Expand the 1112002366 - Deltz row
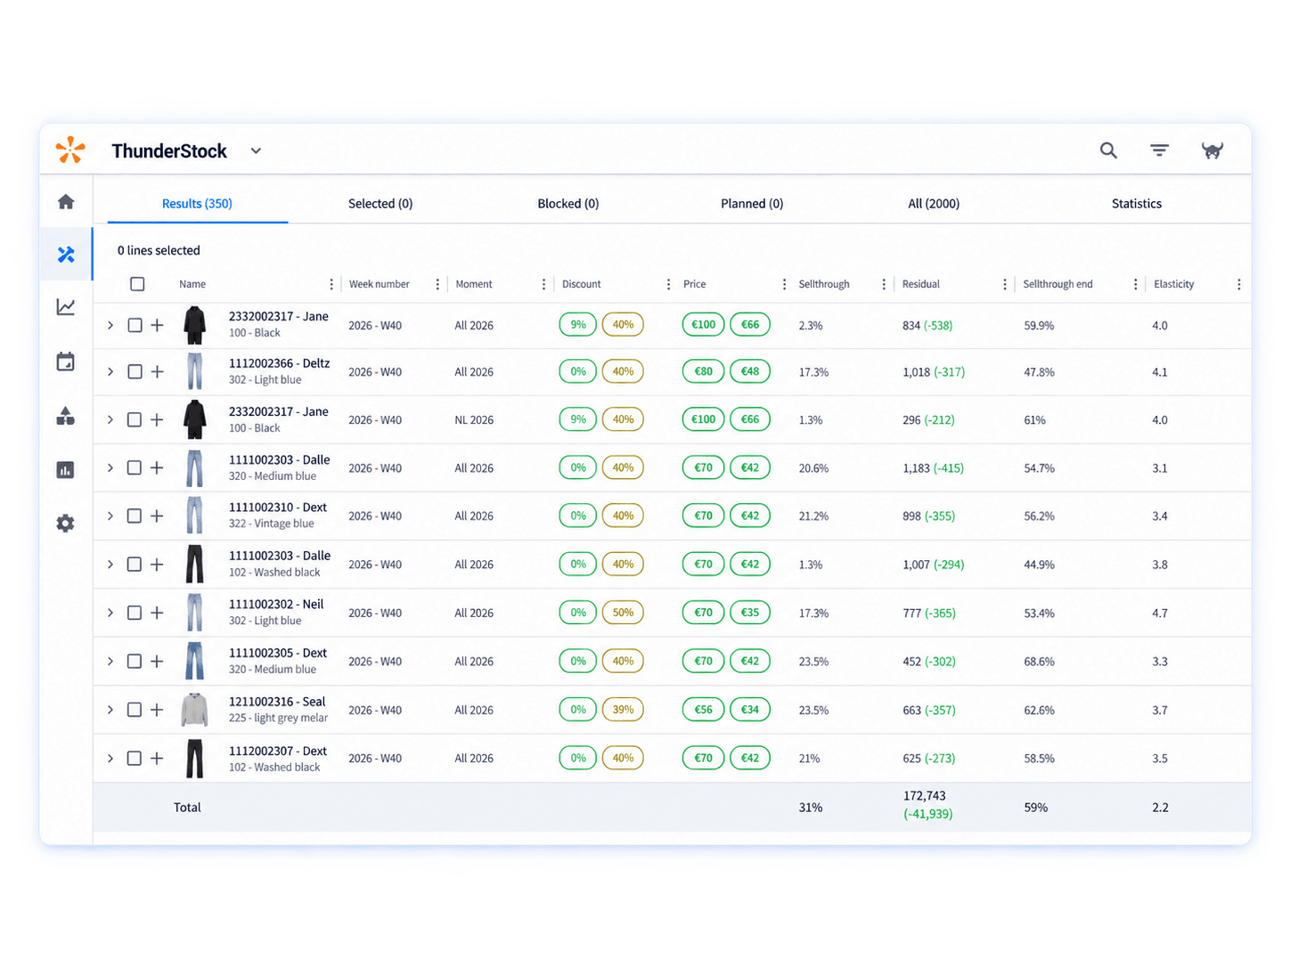This screenshot has height=967, width=1290. (x=110, y=372)
